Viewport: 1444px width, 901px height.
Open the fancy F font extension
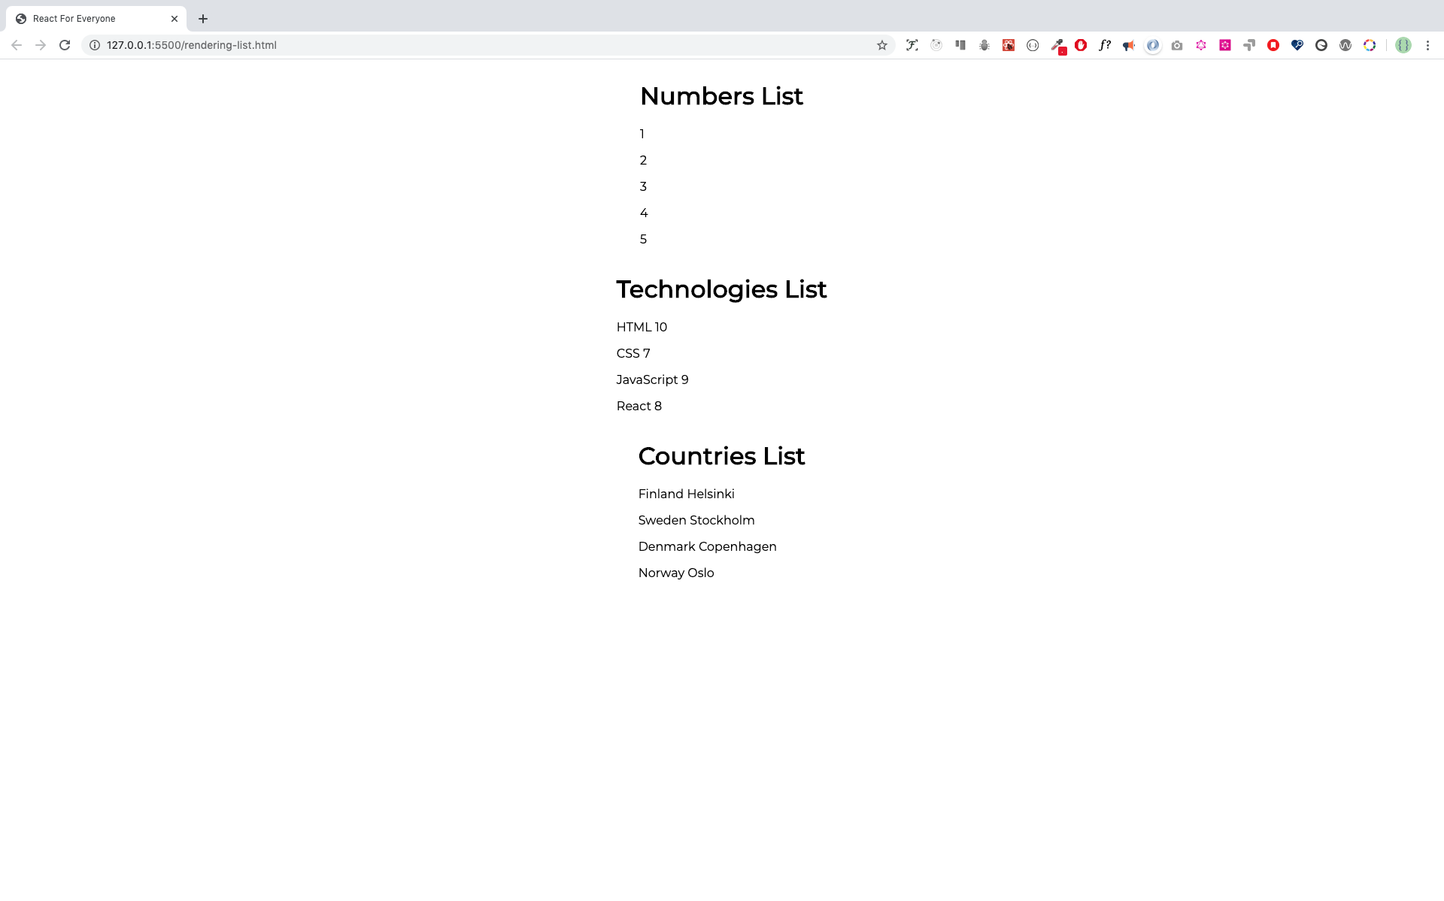coord(912,45)
